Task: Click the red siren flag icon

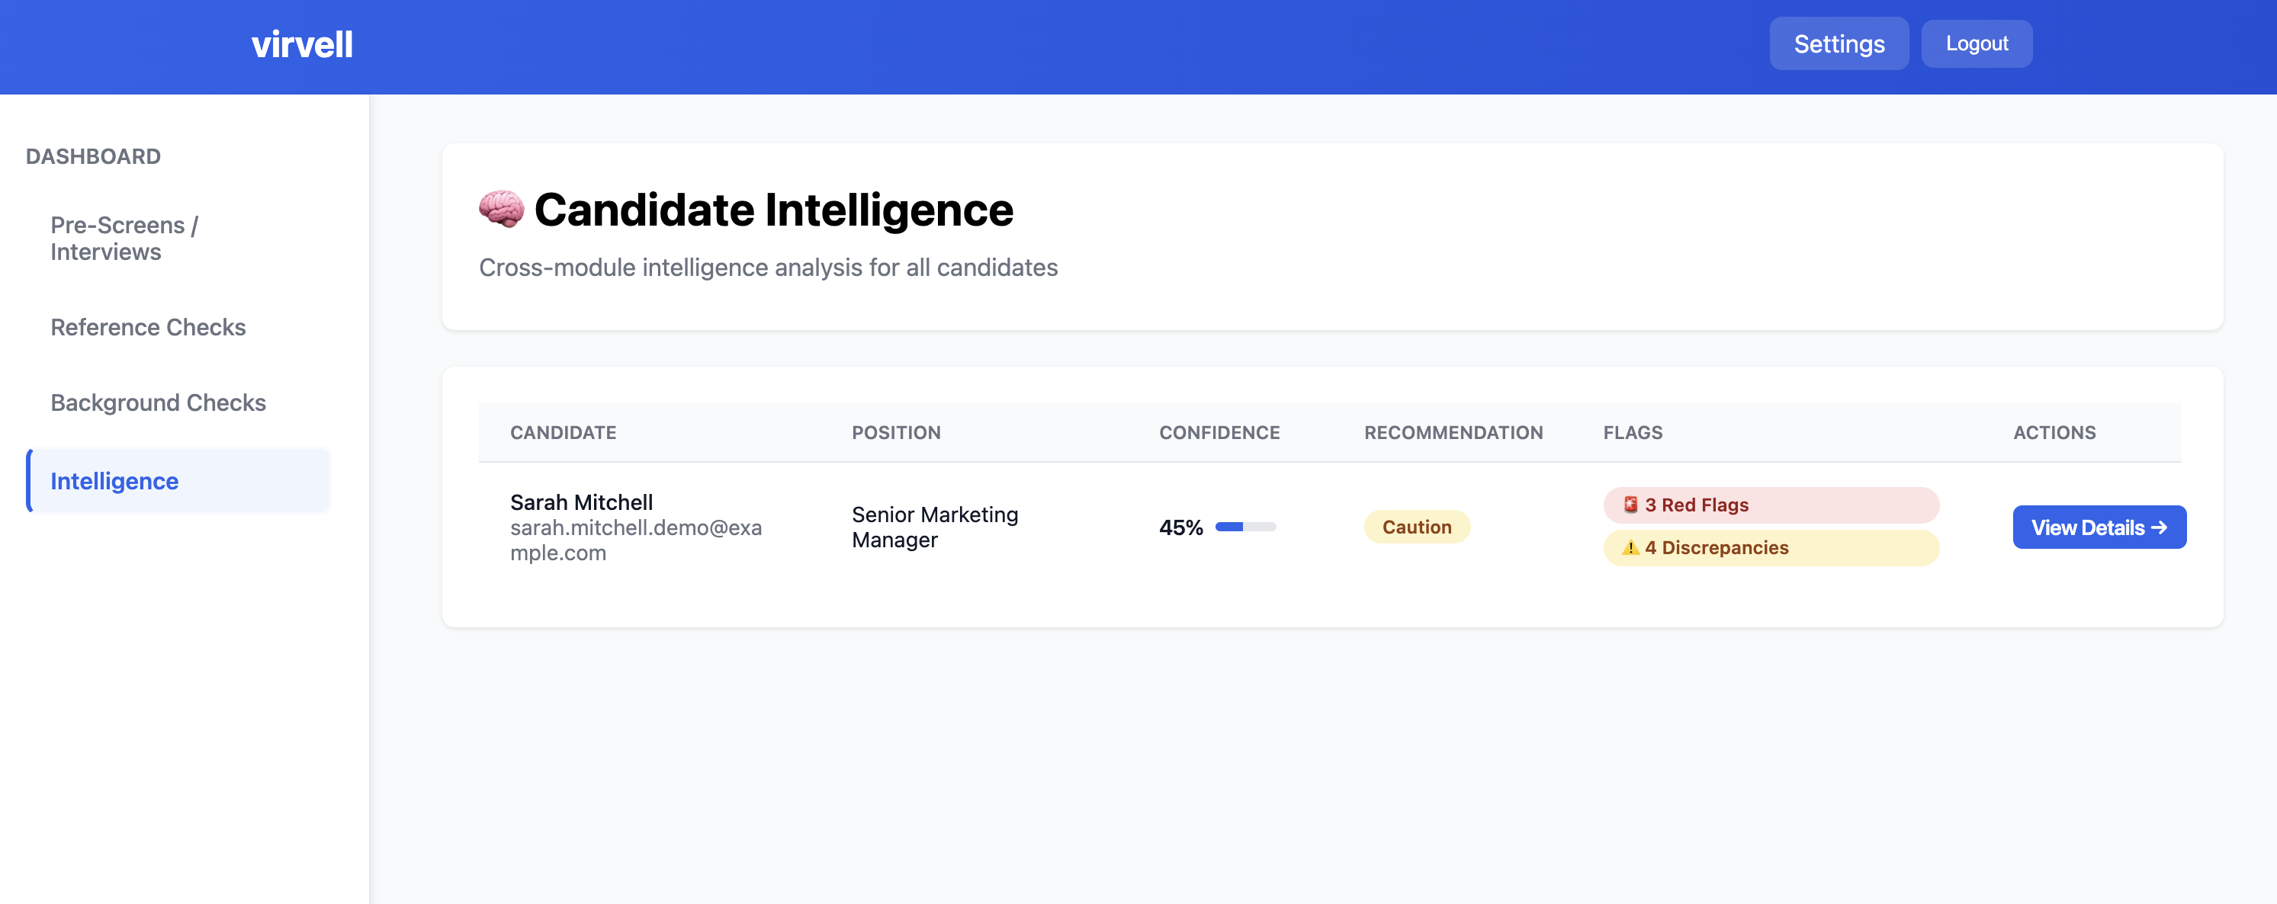Action: point(1630,505)
